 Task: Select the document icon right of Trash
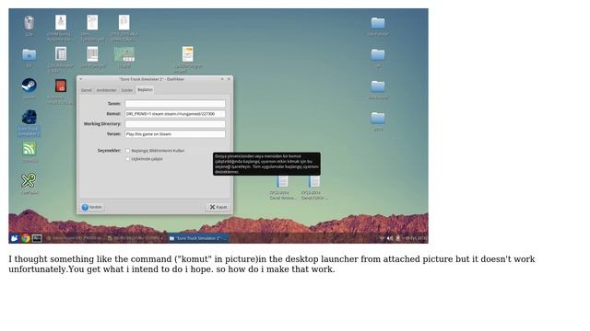61,22
